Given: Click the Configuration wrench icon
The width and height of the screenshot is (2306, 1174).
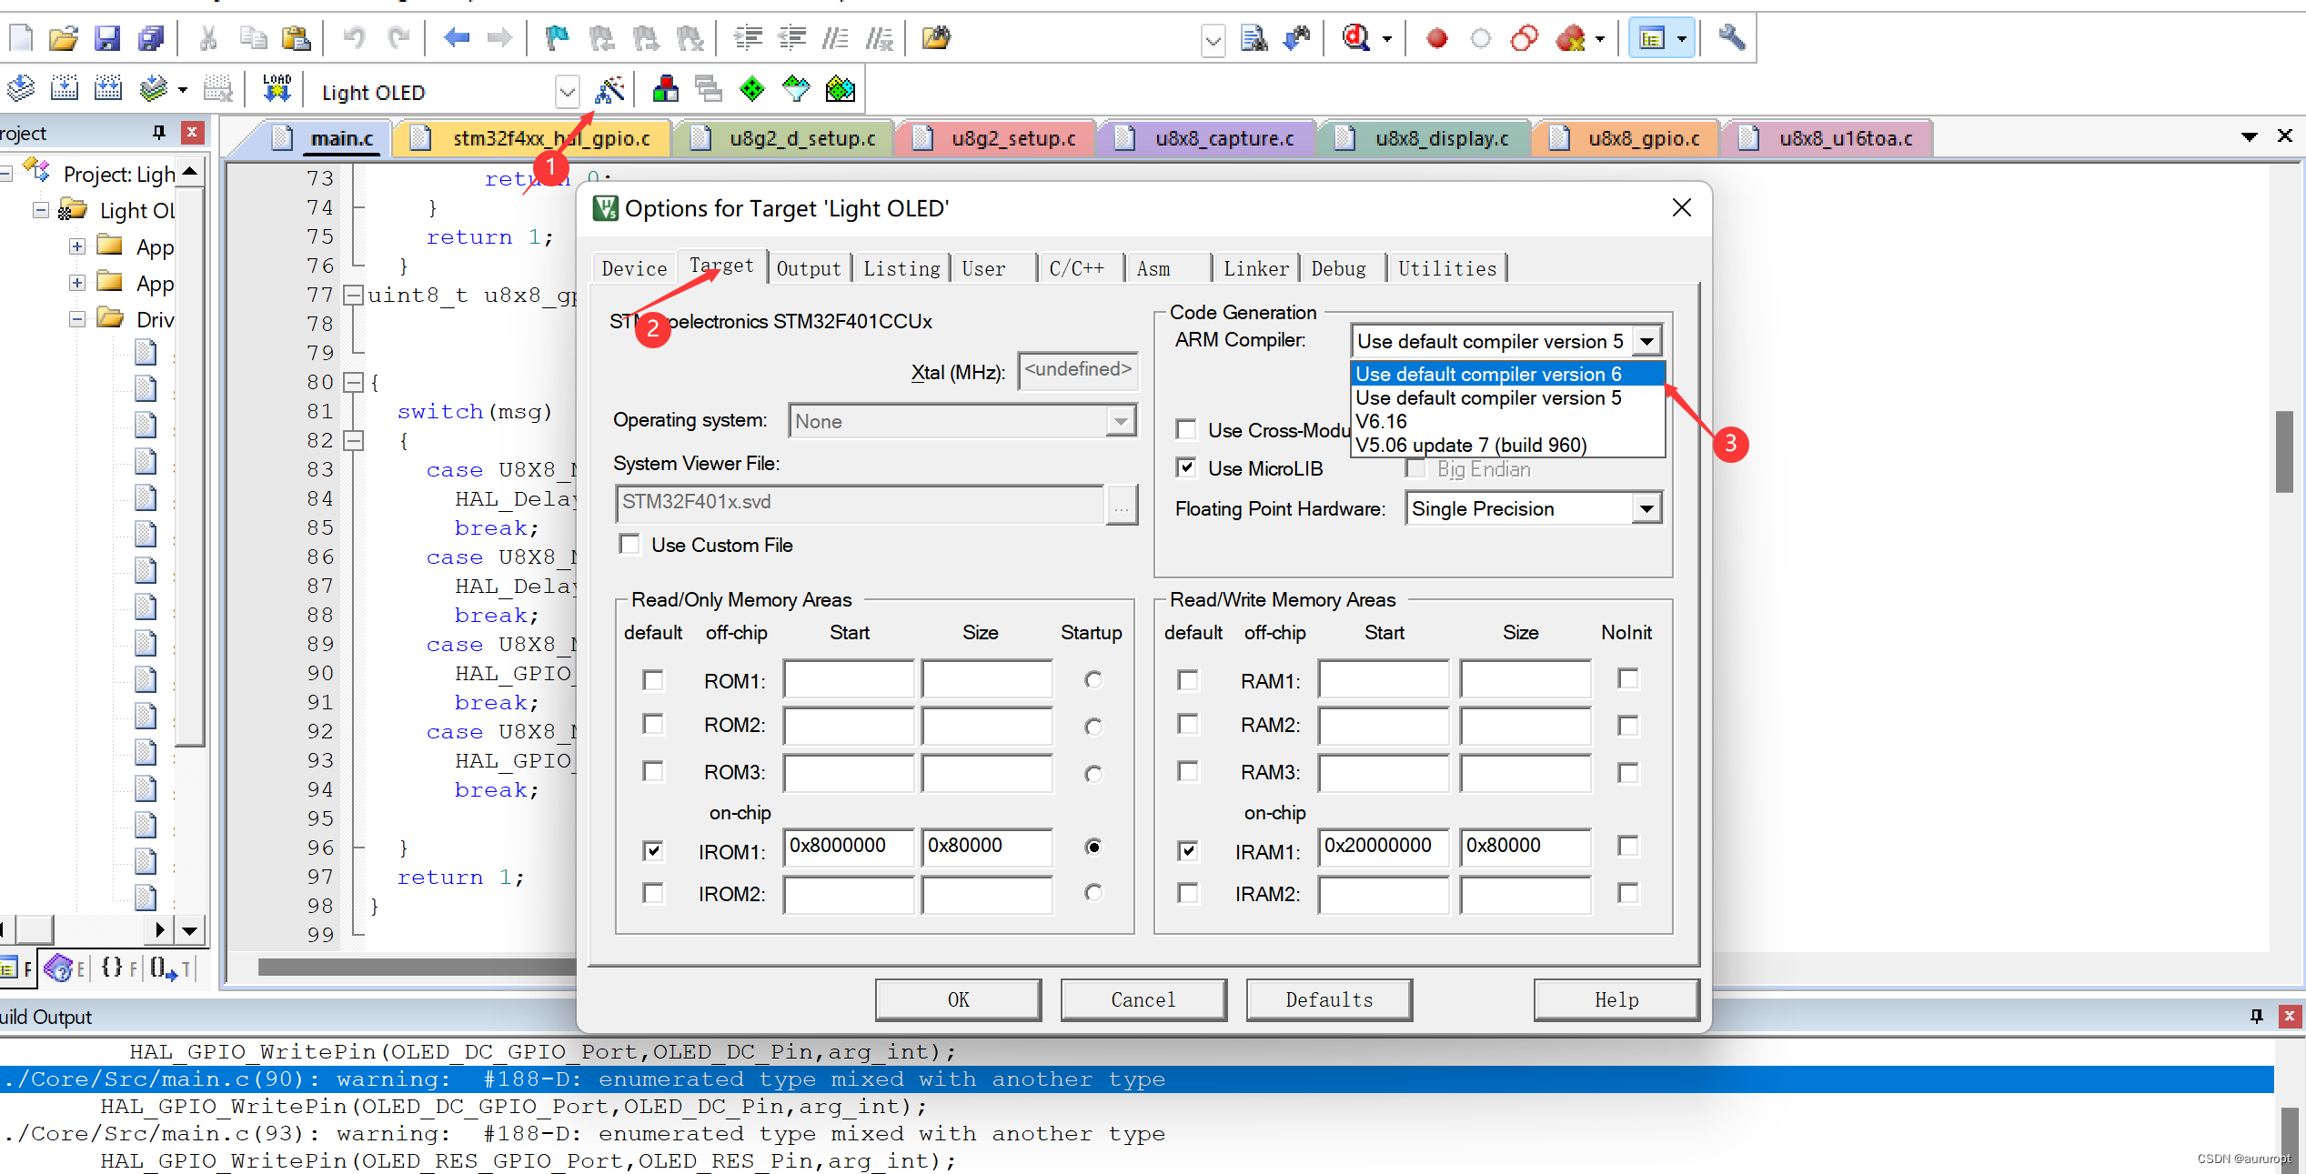Looking at the screenshot, I should point(1731,38).
